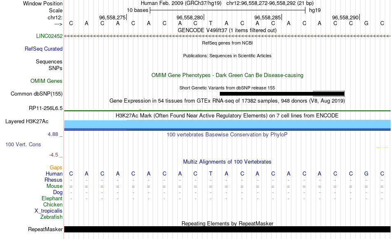Click the chr12: ruler label
The image size is (391, 239).
pos(55,17)
